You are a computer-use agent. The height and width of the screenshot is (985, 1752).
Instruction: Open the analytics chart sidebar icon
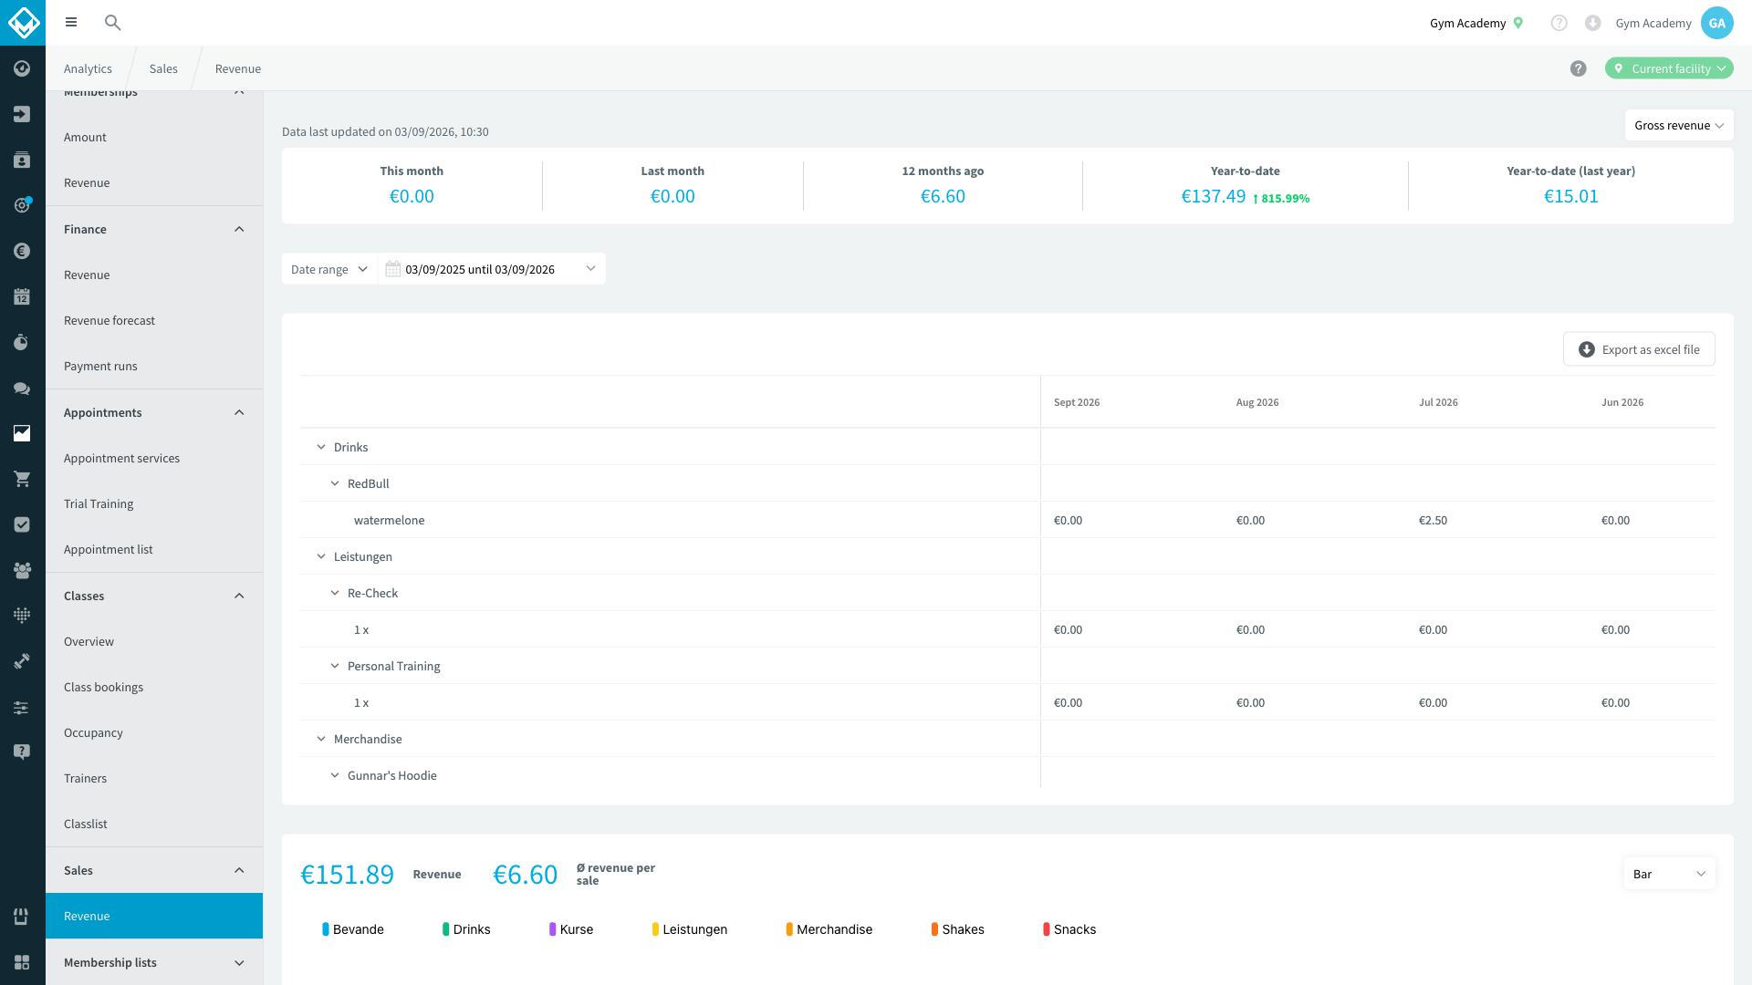[22, 433]
